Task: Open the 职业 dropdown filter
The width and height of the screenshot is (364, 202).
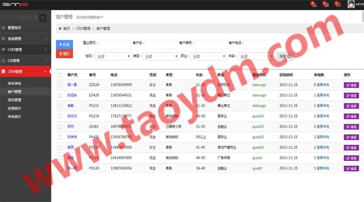Action: (208, 56)
